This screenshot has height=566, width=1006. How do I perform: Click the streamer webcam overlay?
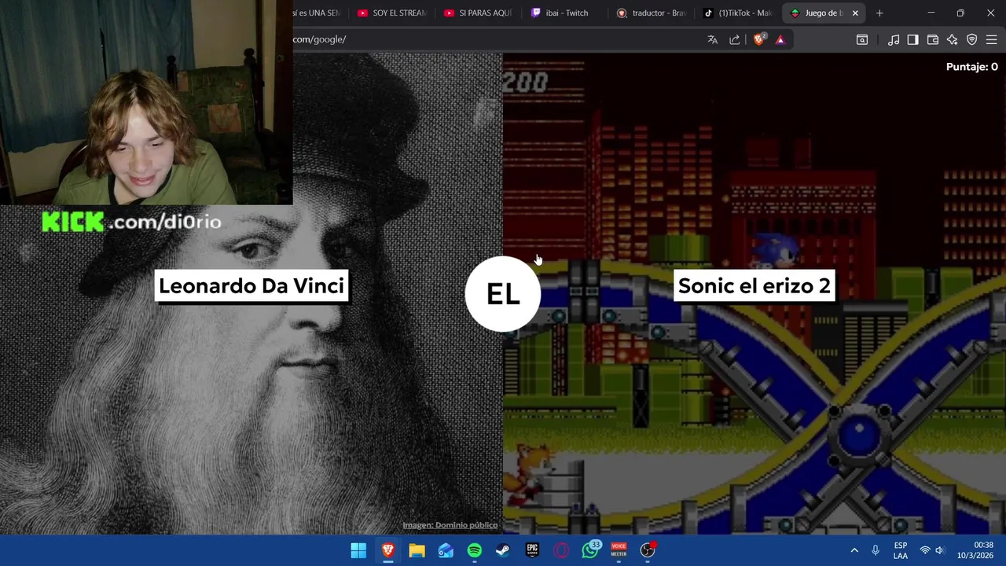click(x=146, y=102)
